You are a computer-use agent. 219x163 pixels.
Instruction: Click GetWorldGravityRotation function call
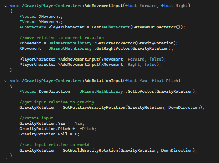pos(90,150)
